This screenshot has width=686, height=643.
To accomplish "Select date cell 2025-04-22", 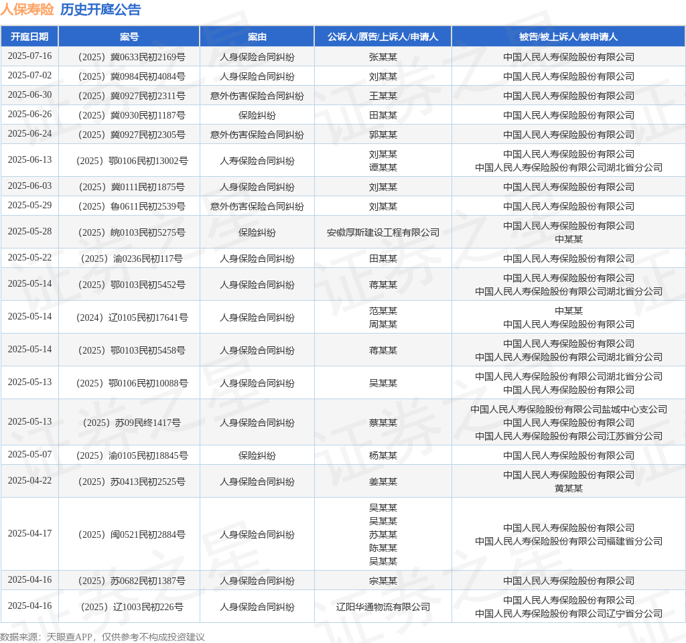I will [x=29, y=481].
